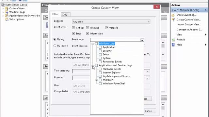Check the Application log checkbox

click(x=100, y=47)
